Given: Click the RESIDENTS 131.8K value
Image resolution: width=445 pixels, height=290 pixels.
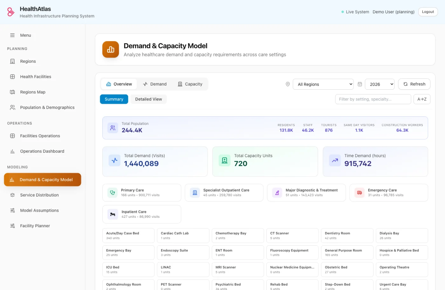Looking at the screenshot, I should point(286,130).
